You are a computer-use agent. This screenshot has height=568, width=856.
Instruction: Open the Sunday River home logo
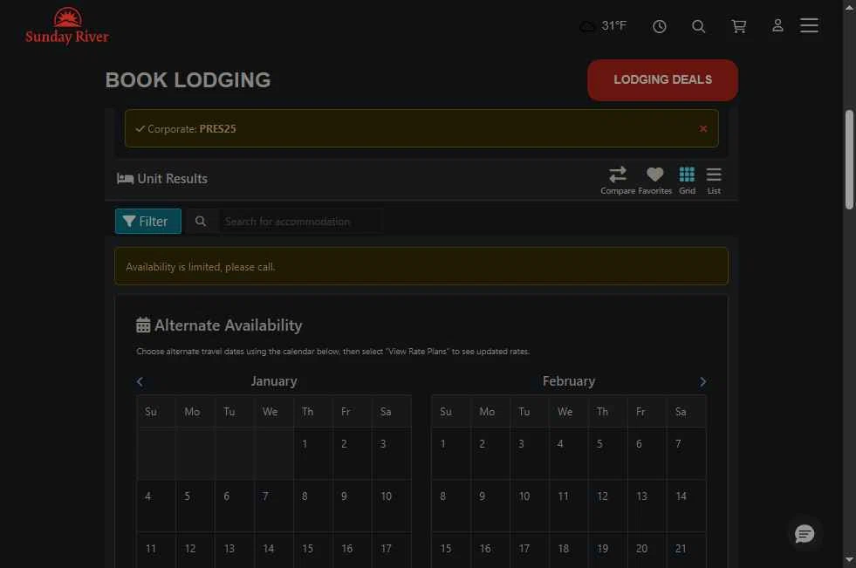(x=67, y=25)
